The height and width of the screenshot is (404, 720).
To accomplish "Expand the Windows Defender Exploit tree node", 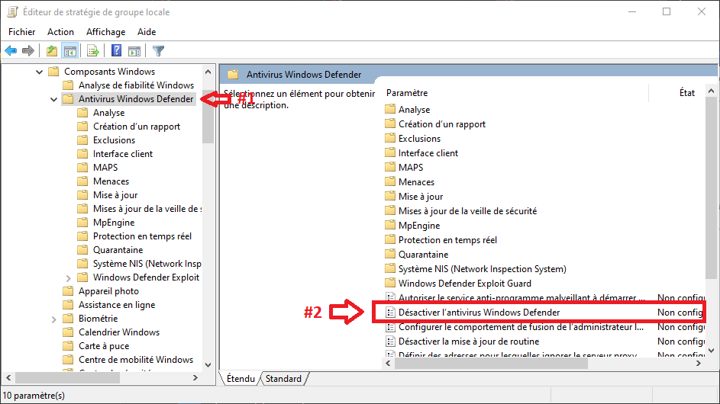I will coord(69,278).
